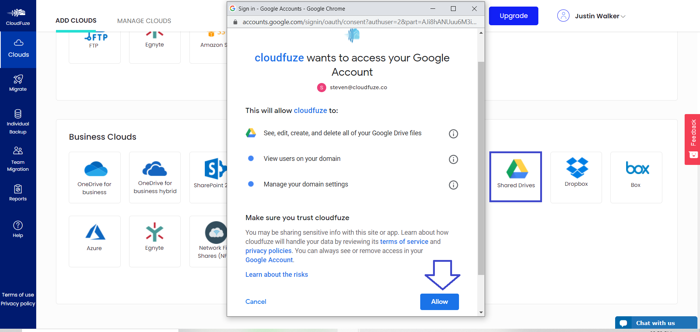Select the SharePoint cloud card
700x332 pixels.
(208, 177)
